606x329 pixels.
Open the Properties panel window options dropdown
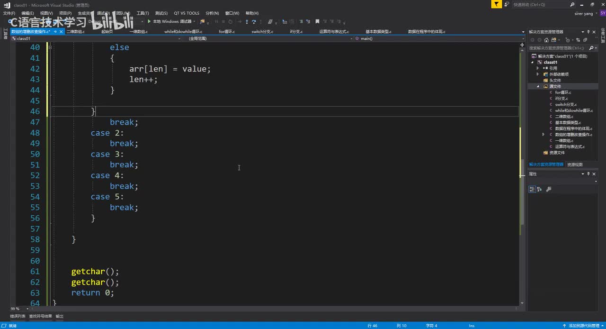coord(583,174)
